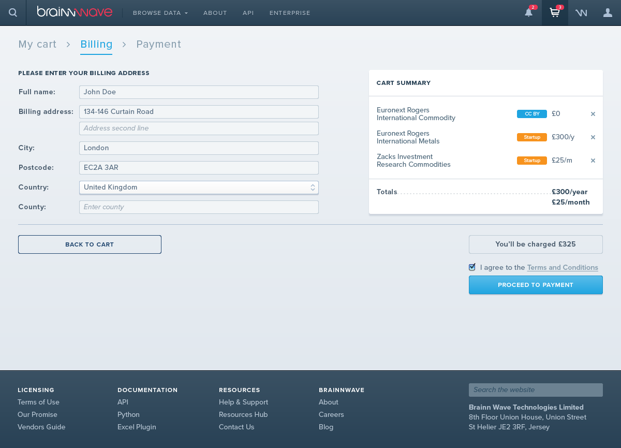Click the Back to Cart button

coord(90,244)
